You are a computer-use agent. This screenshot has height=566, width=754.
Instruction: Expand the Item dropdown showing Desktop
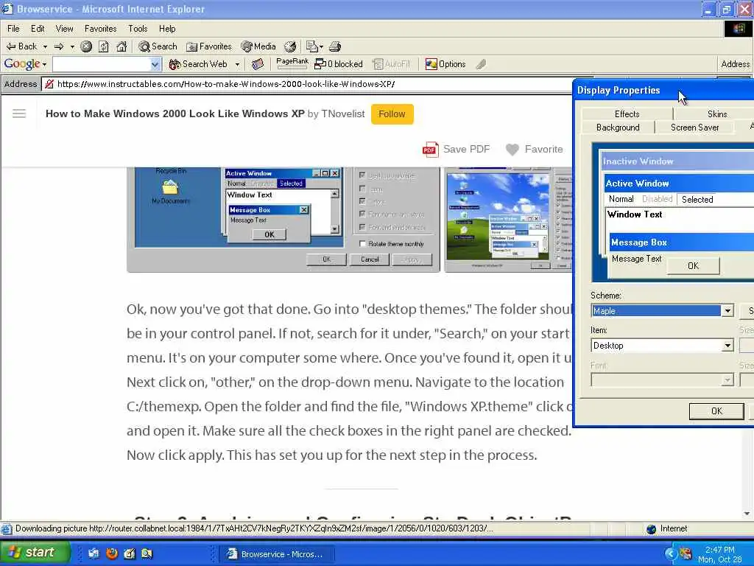(727, 346)
